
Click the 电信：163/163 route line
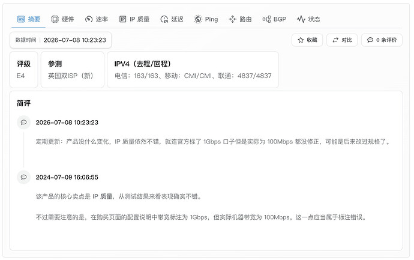[193, 76]
